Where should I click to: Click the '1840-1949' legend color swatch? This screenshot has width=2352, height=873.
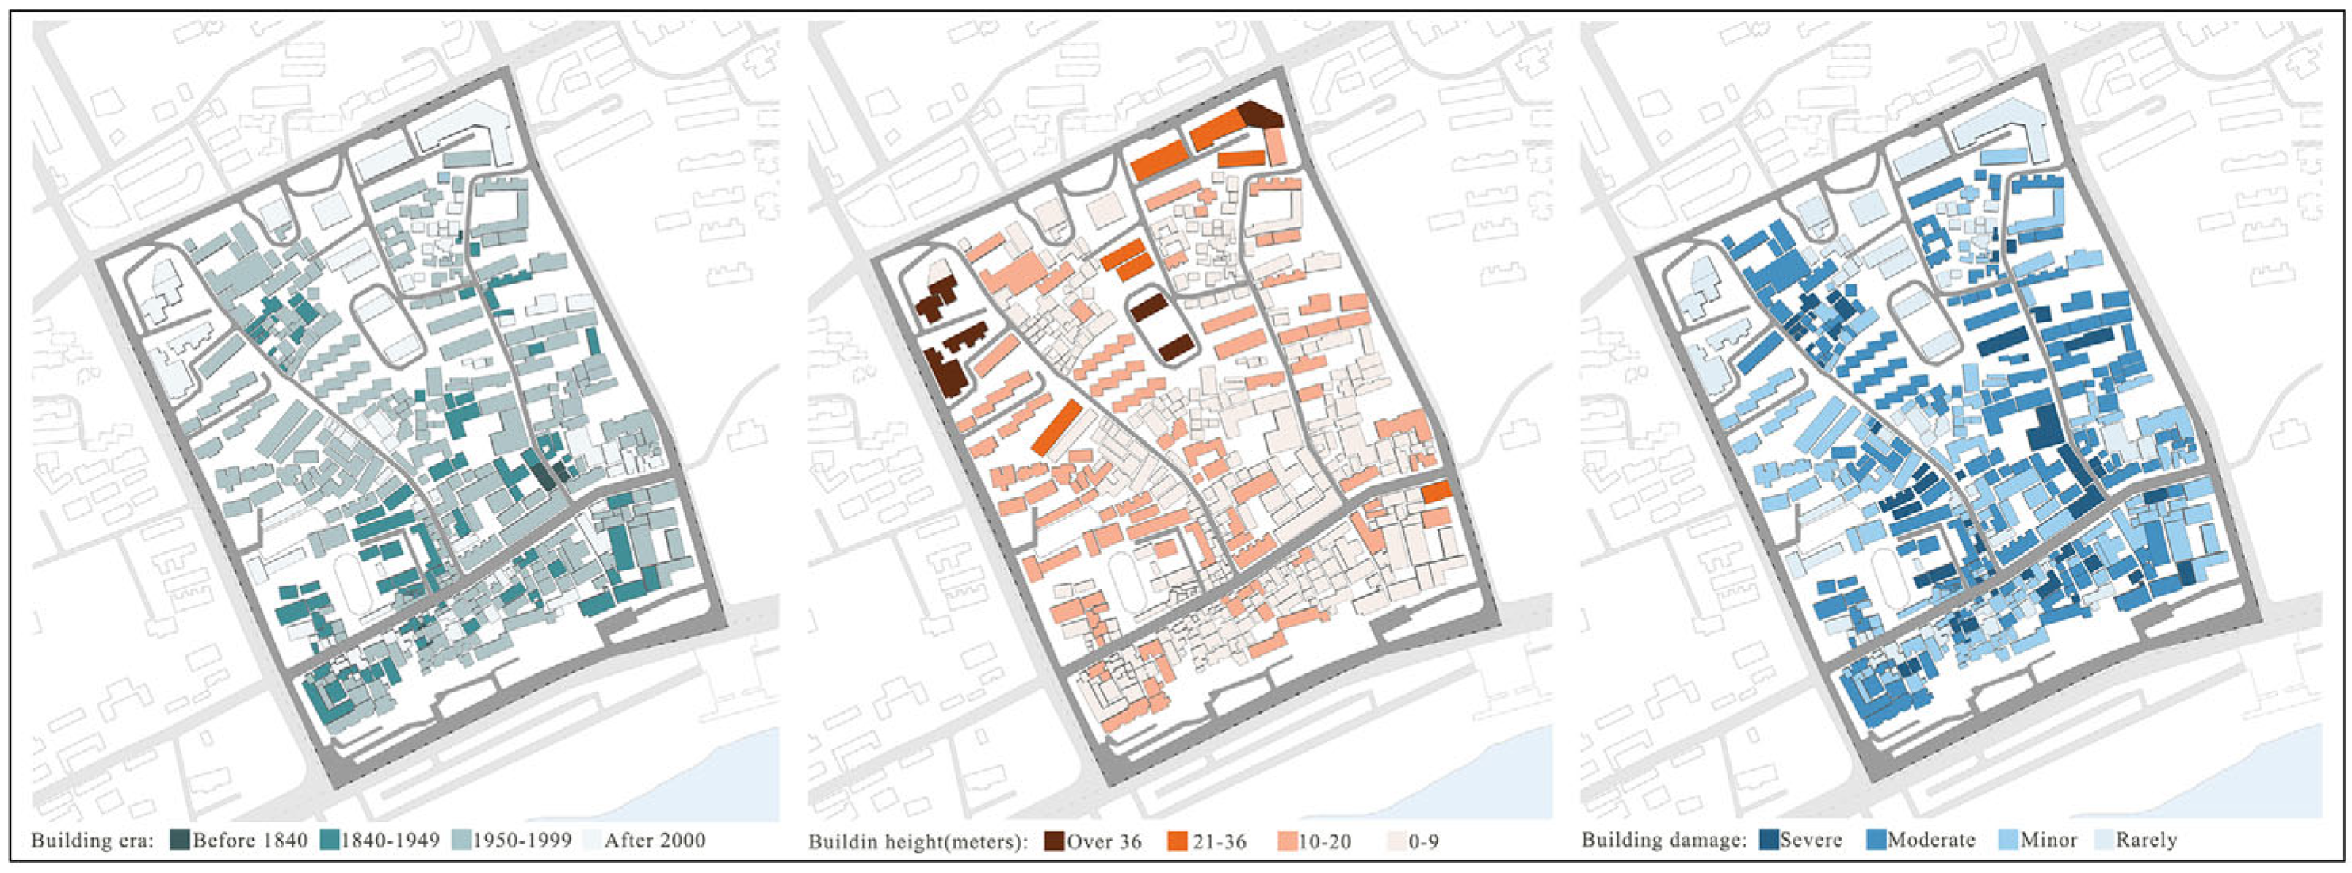(x=330, y=841)
